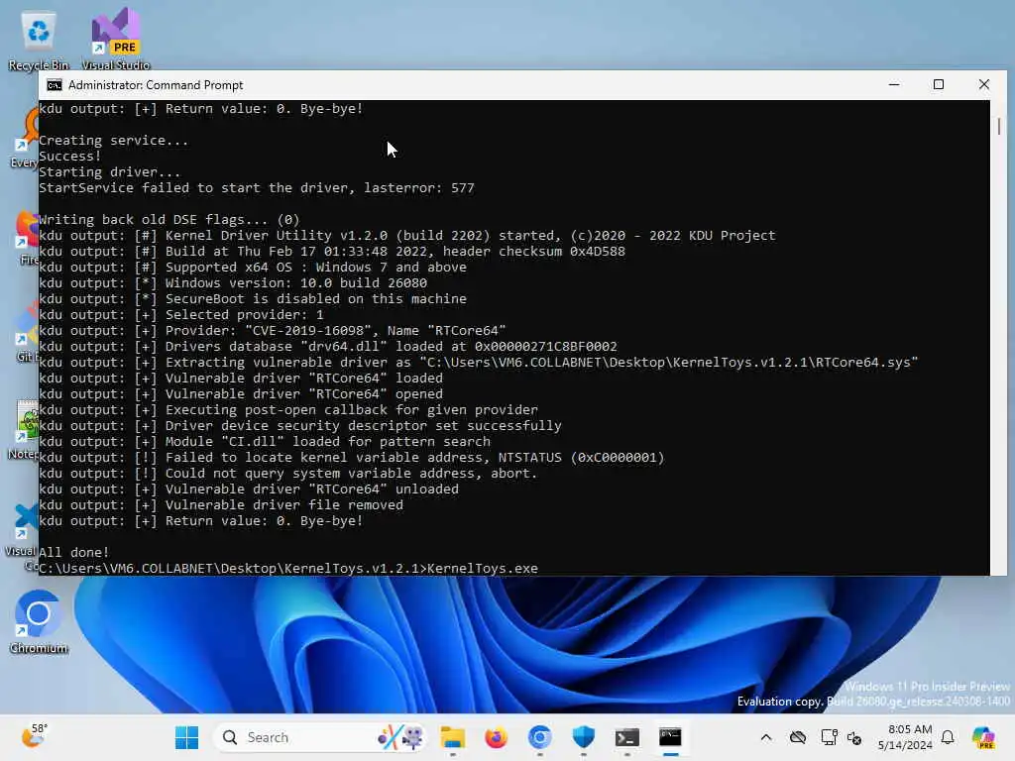The width and height of the screenshot is (1015, 761).
Task: Select the active Command Prompt taskbar icon
Action: [x=670, y=737]
